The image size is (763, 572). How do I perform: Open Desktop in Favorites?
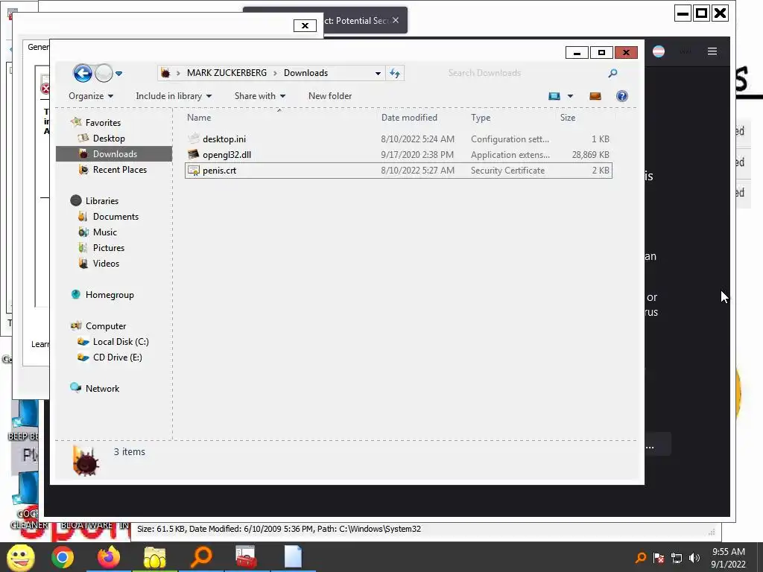click(x=109, y=138)
